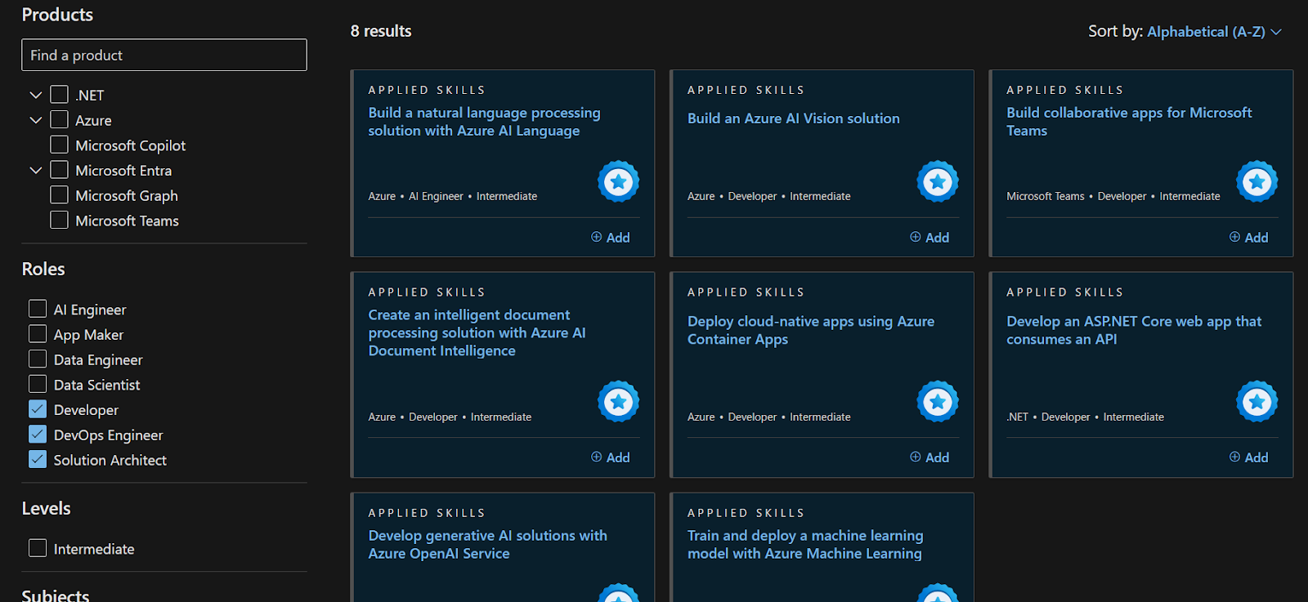Image resolution: width=1308 pixels, height=602 pixels.
Task: Check the AI Engineer role checkbox
Action: pyautogui.click(x=38, y=309)
